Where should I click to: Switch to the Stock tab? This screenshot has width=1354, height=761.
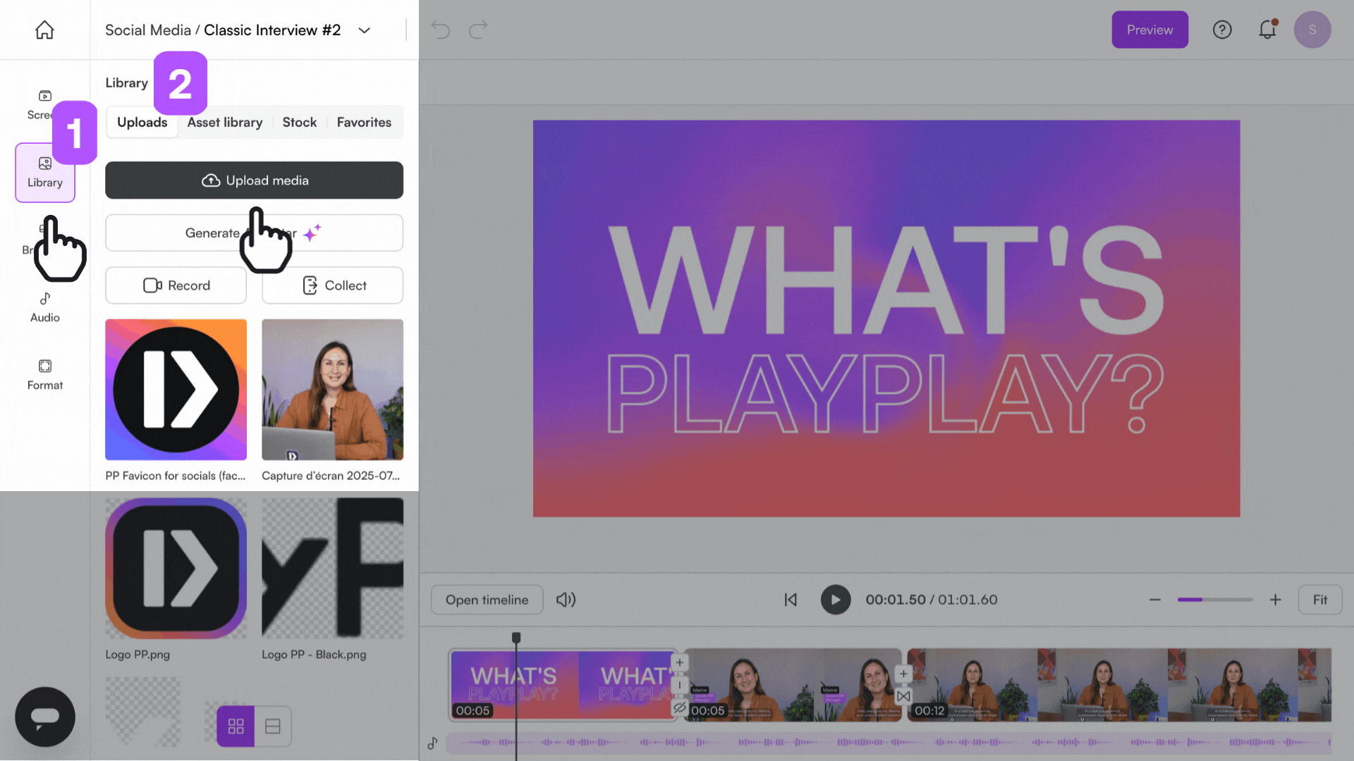click(x=299, y=122)
